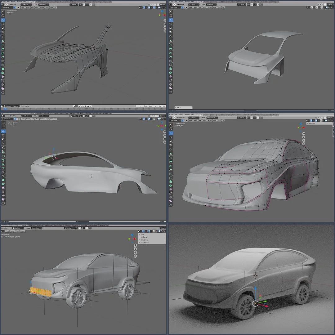Click Options button in honeycomb grille panel
Viewport: 335px width, 335px height.
tap(163, 228)
